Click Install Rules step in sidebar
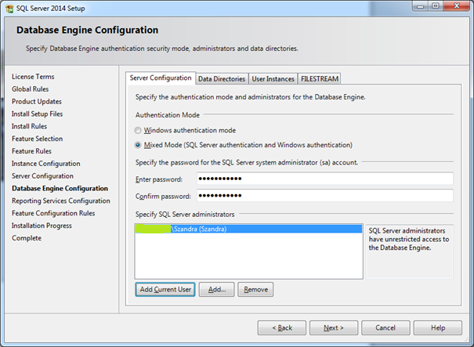The height and width of the screenshot is (347, 474). (x=29, y=126)
